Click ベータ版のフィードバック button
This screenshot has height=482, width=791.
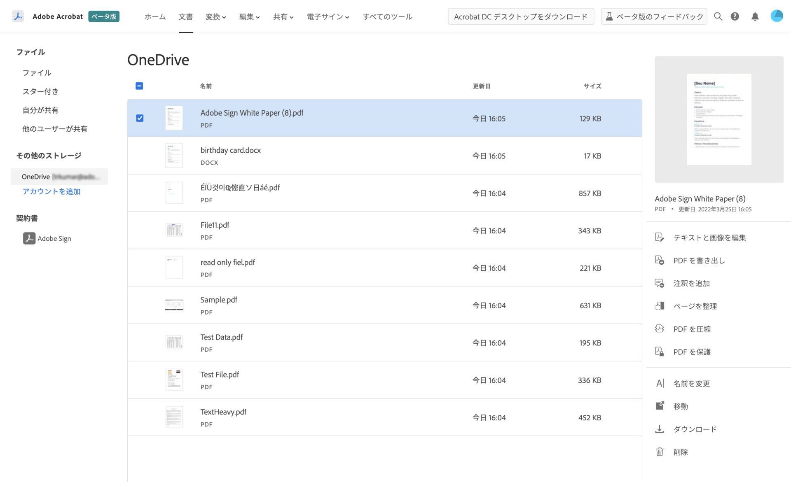[654, 16]
